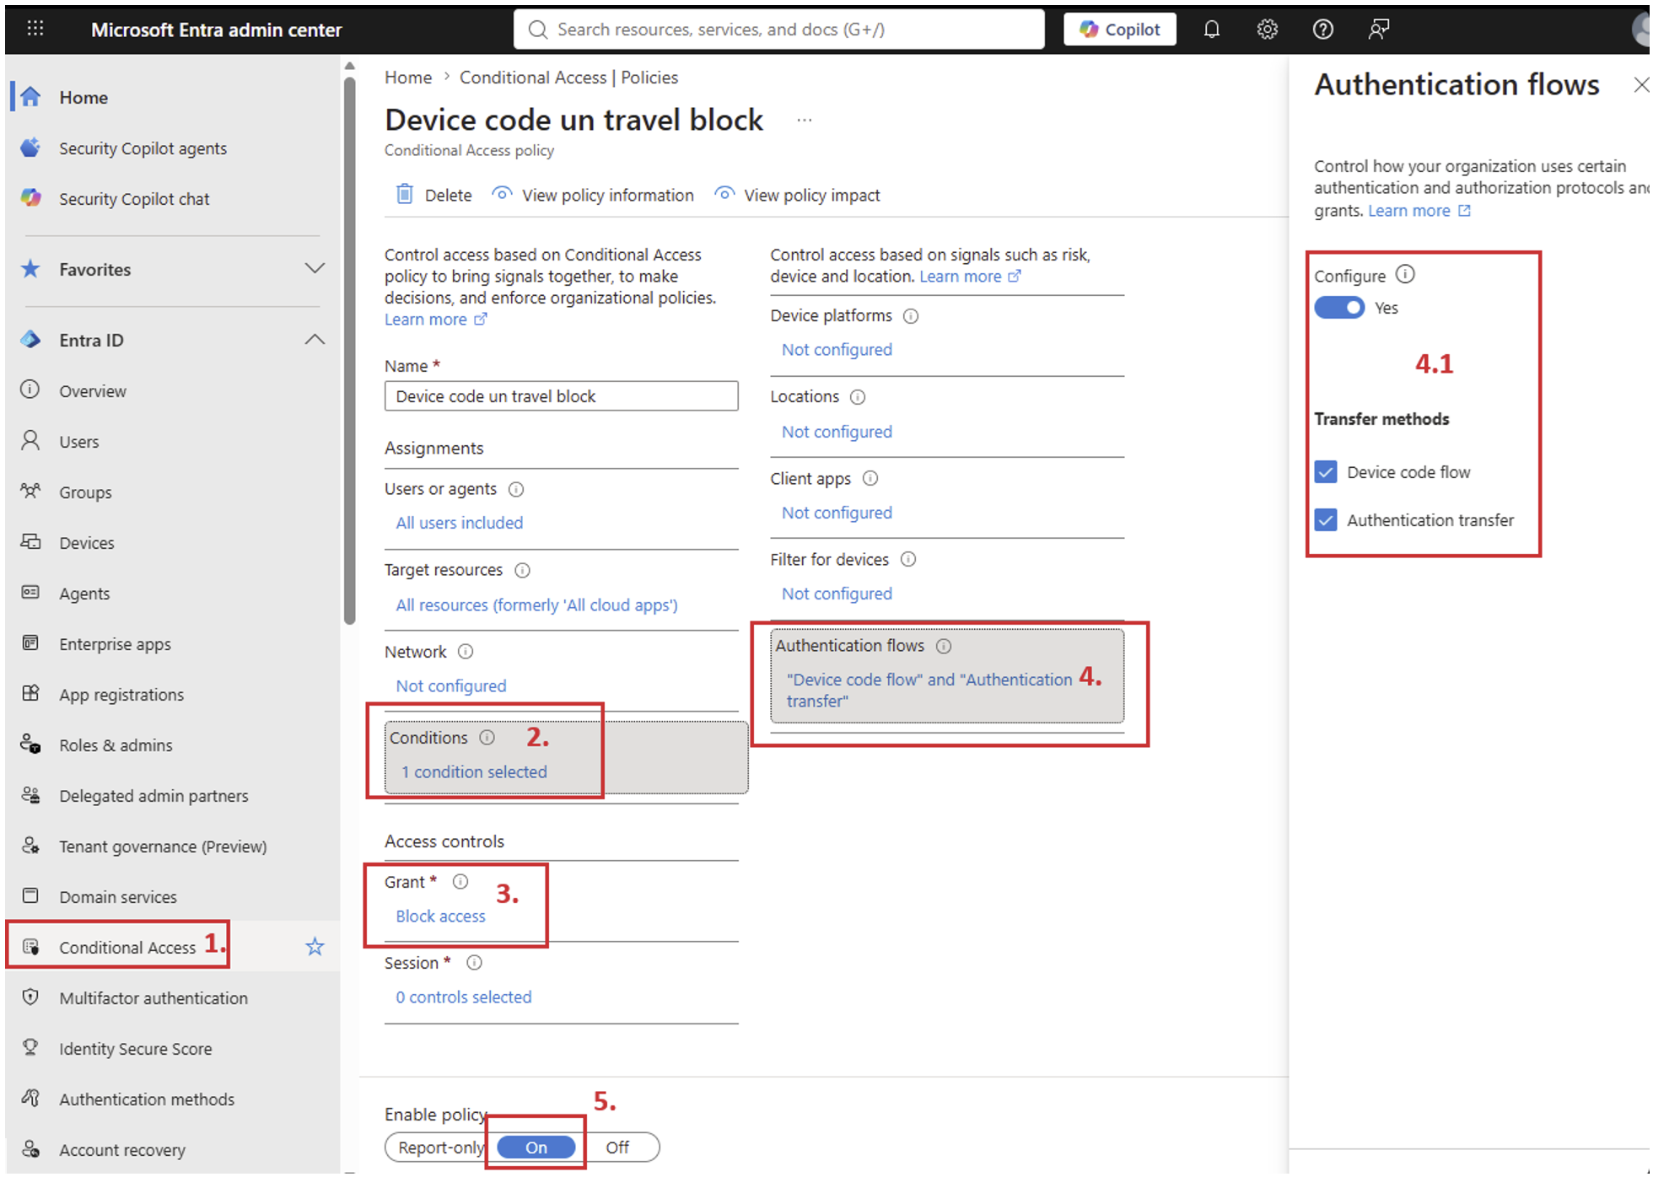Click the search resources input field

778,30
